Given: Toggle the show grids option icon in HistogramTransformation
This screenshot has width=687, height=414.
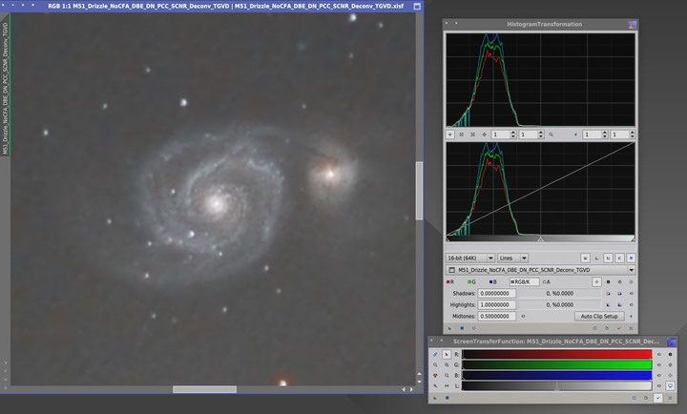Looking at the screenshot, I should [x=631, y=259].
